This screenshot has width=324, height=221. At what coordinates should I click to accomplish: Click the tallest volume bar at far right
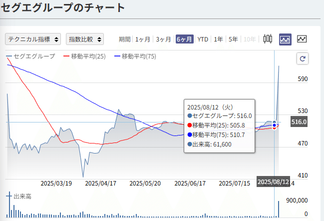279,209
